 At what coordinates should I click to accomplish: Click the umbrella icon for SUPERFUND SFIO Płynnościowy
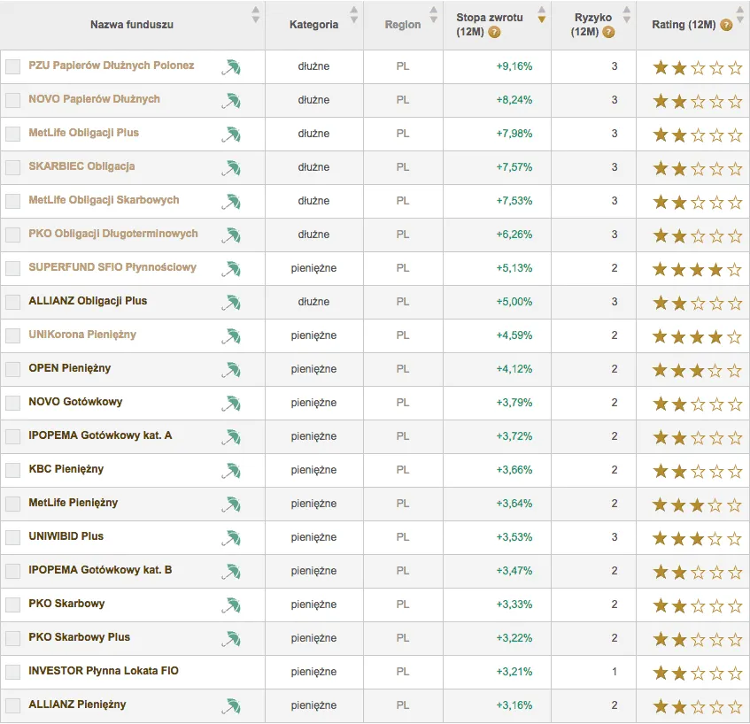point(231,269)
